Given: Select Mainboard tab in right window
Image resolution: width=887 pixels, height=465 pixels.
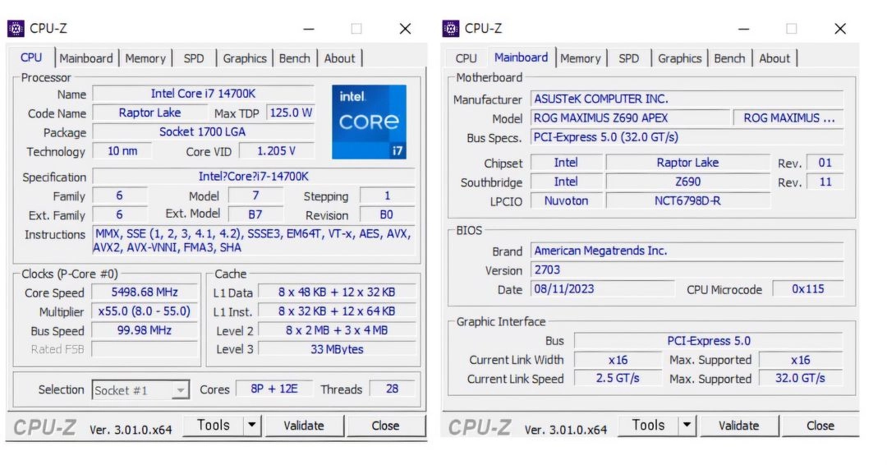Looking at the screenshot, I should tap(521, 58).
